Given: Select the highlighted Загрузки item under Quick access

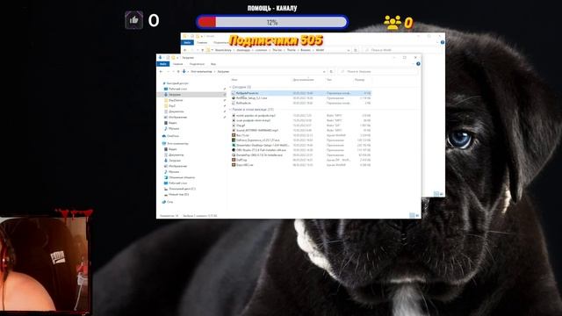Looking at the screenshot, I should point(191,95).
